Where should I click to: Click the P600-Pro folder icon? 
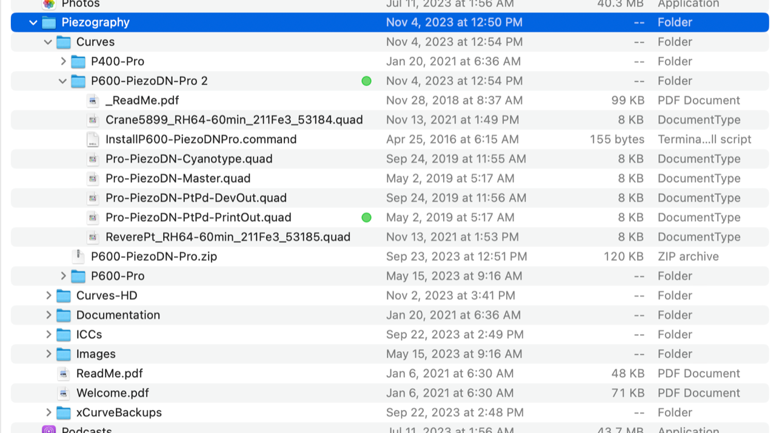pyautogui.click(x=78, y=276)
